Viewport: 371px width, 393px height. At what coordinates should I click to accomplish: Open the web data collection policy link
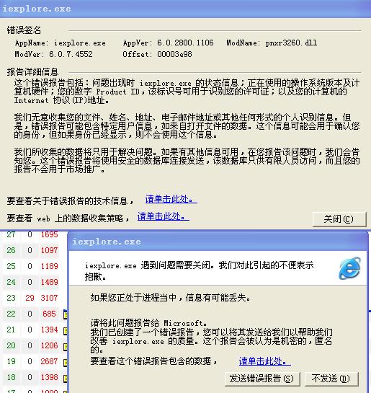(x=163, y=216)
